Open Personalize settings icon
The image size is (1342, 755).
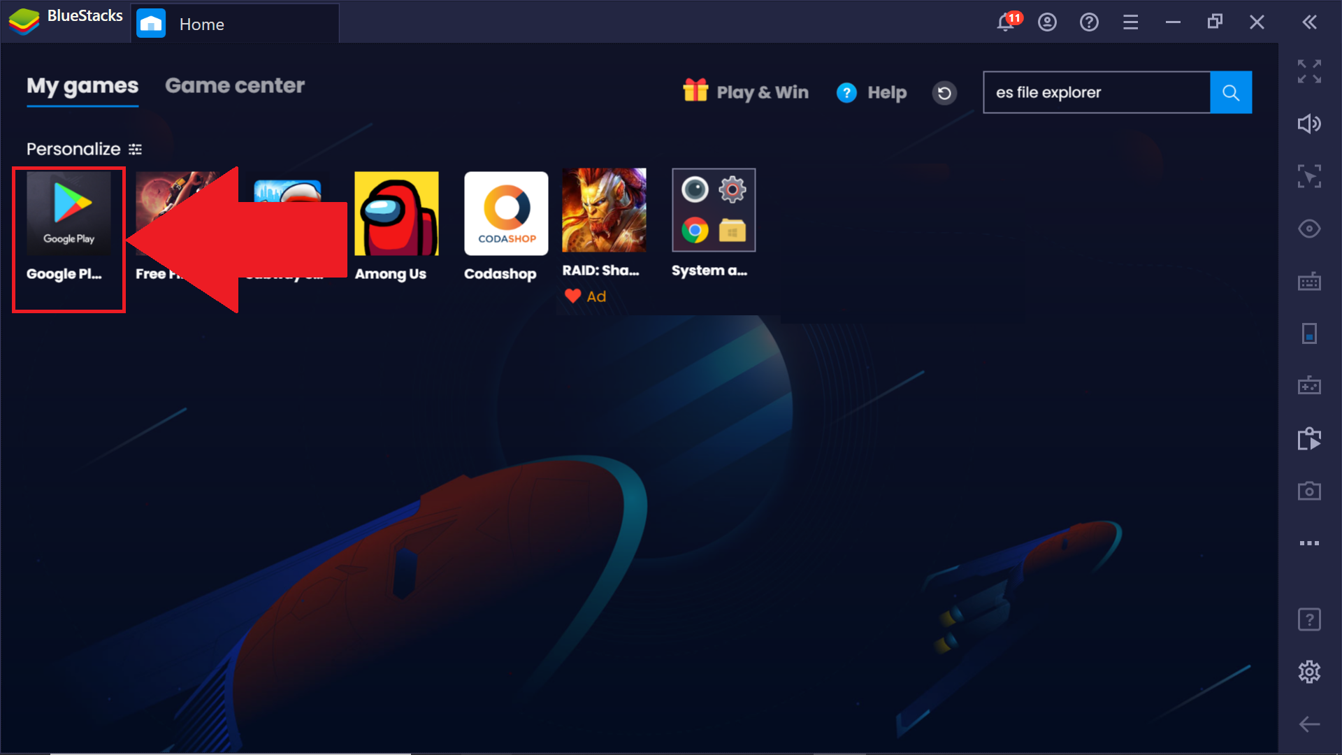coord(135,149)
